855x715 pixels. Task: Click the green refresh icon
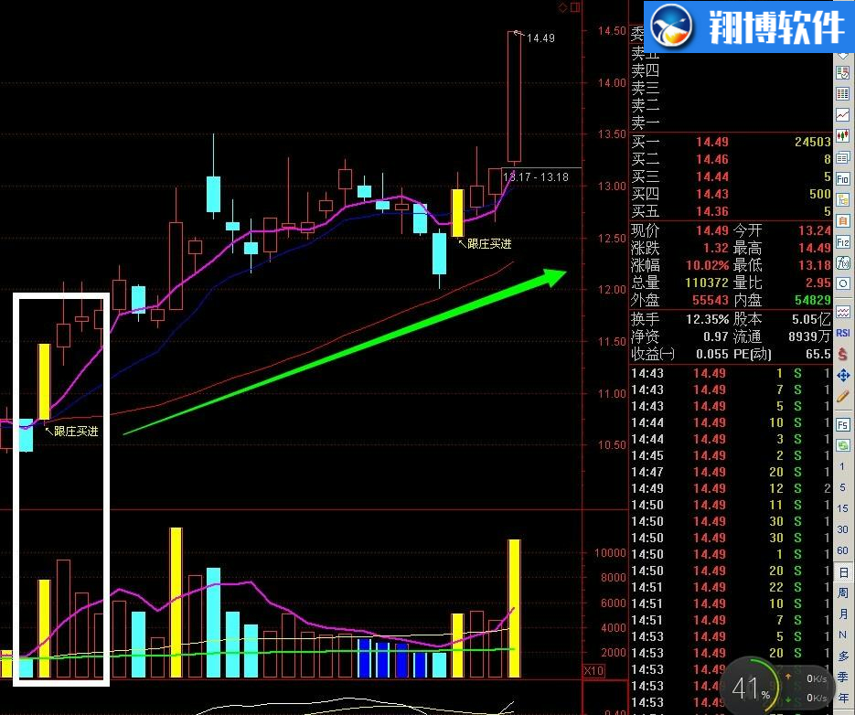(842, 445)
